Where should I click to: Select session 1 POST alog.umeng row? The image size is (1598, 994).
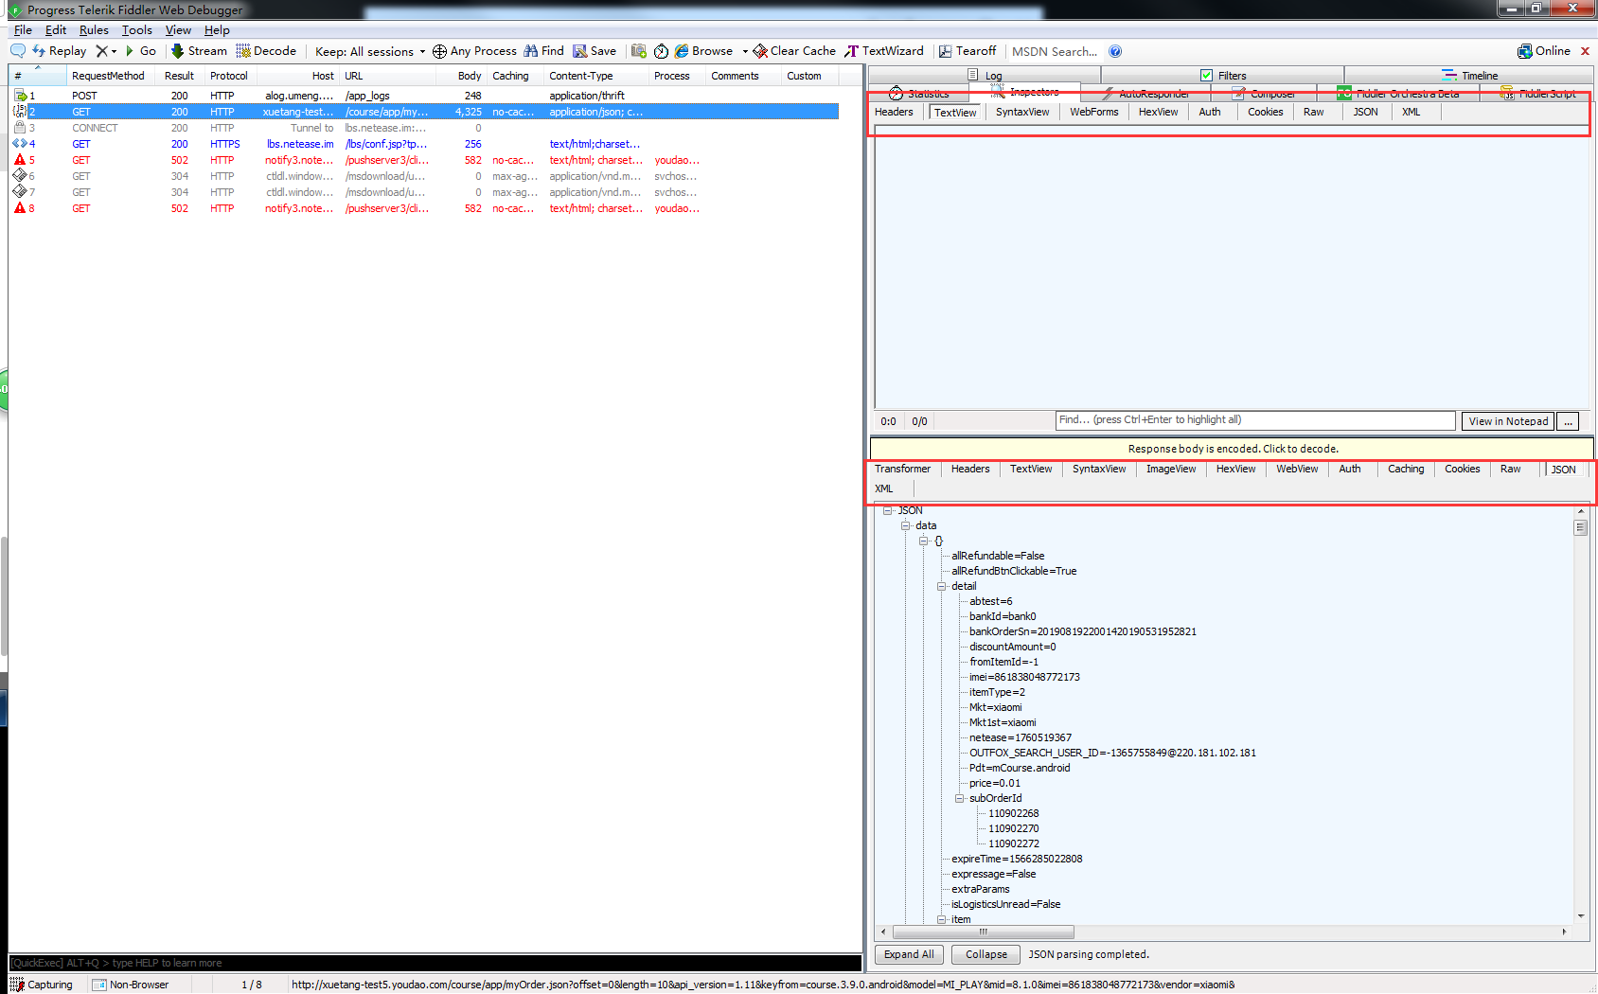(424, 96)
